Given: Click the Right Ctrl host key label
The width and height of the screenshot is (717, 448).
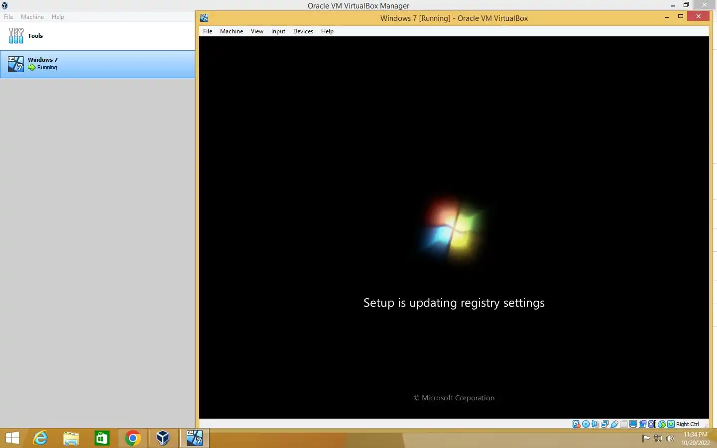Looking at the screenshot, I should pos(688,424).
